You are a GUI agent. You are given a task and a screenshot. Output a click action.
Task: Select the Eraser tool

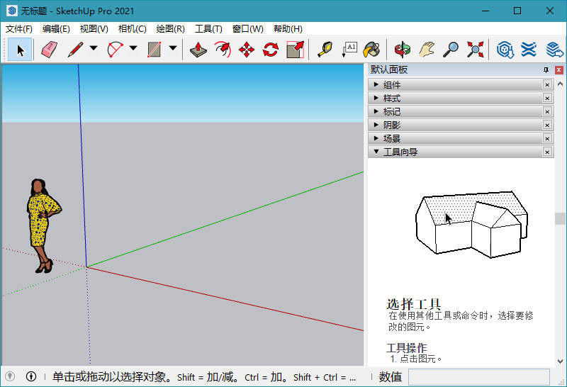click(x=48, y=50)
